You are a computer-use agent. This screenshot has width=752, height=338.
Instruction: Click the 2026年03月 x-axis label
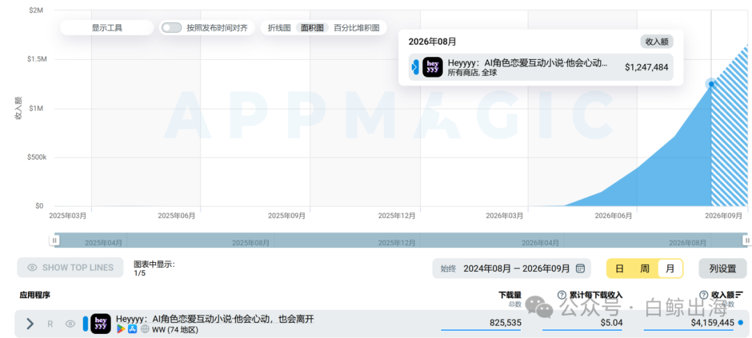(505, 215)
